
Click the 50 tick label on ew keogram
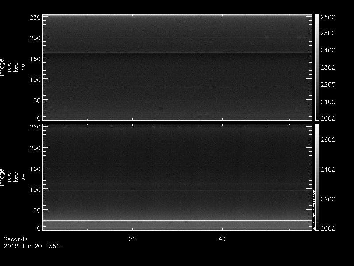click(x=37, y=210)
